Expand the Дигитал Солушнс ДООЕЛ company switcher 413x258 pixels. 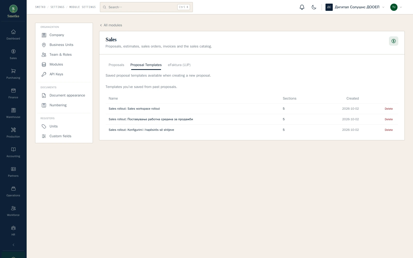pos(355,7)
